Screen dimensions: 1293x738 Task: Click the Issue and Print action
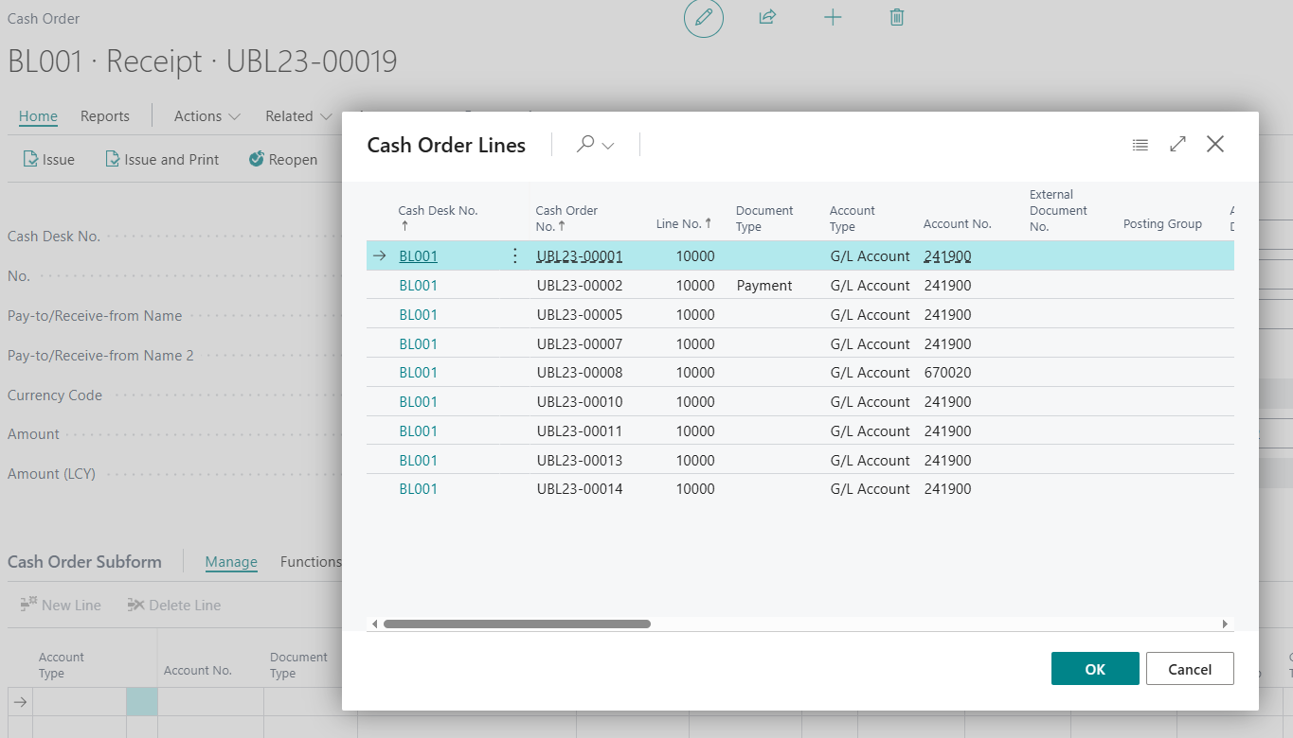pyautogui.click(x=162, y=159)
